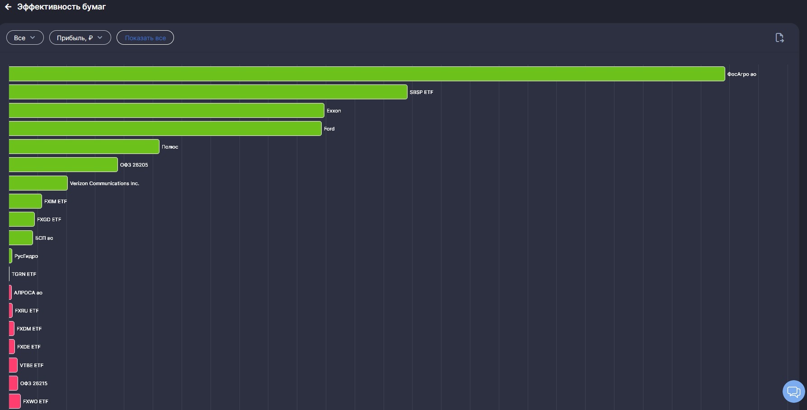Viewport: 807px width, 410px height.
Task: Select the Полюс green bar
Action: [84, 147]
